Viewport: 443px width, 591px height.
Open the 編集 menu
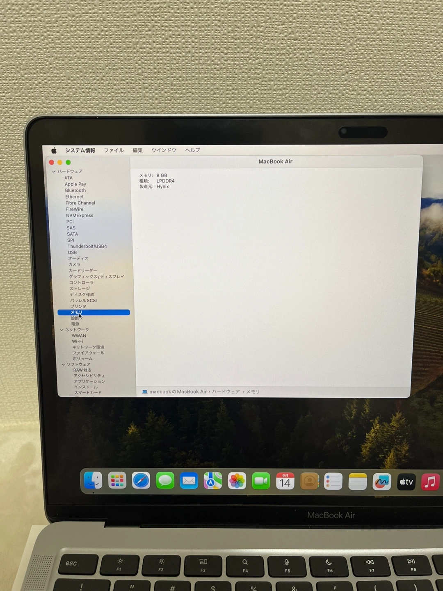click(x=138, y=150)
